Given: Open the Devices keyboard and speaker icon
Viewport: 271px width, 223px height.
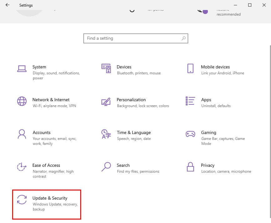Looking at the screenshot, I should click(x=106, y=68).
